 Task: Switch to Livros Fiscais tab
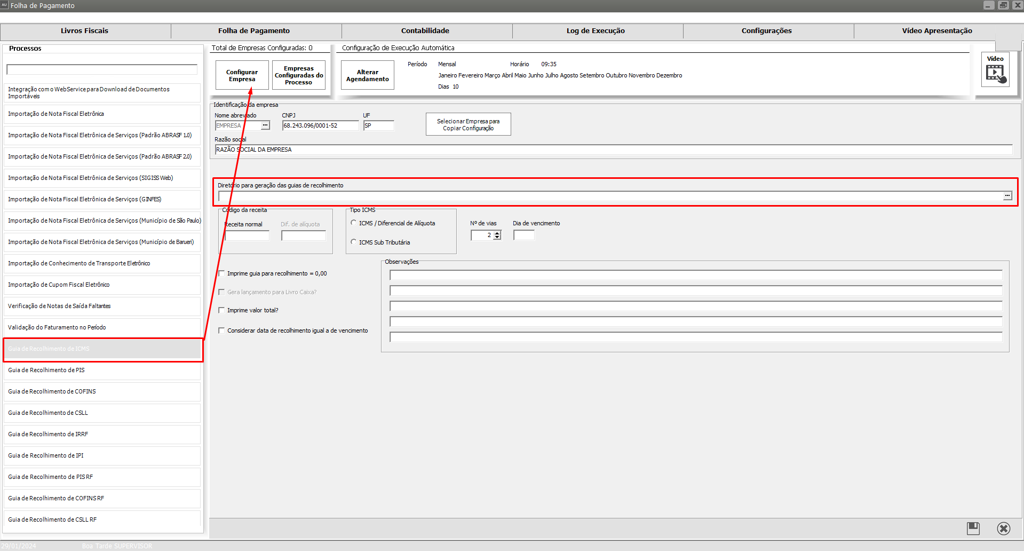click(85, 31)
